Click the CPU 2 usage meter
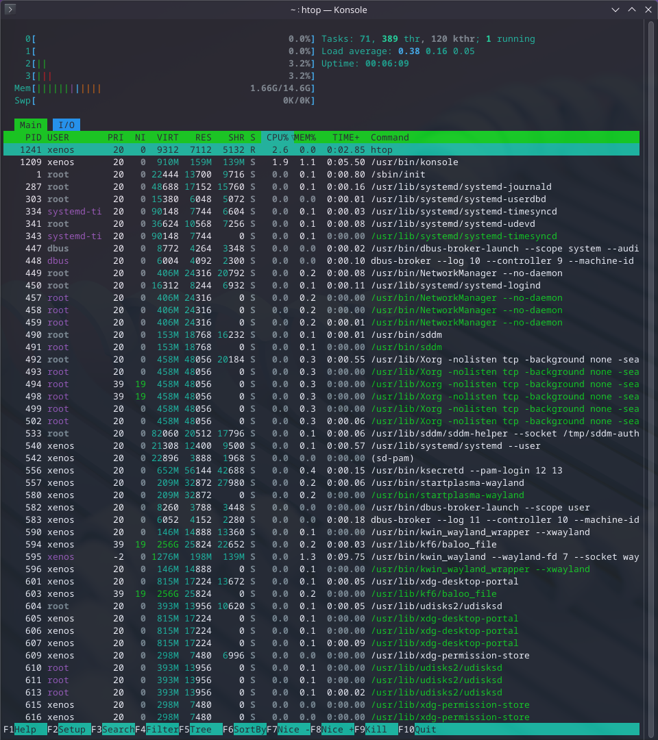The height and width of the screenshot is (740, 658). click(170, 64)
